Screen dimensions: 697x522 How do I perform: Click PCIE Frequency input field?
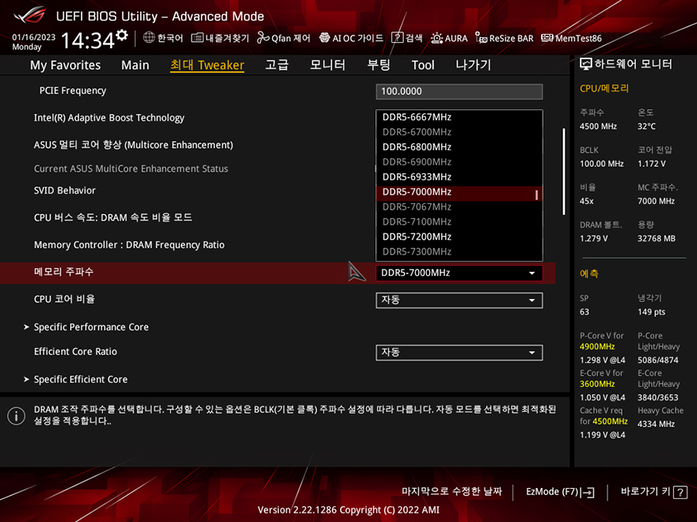click(x=459, y=92)
